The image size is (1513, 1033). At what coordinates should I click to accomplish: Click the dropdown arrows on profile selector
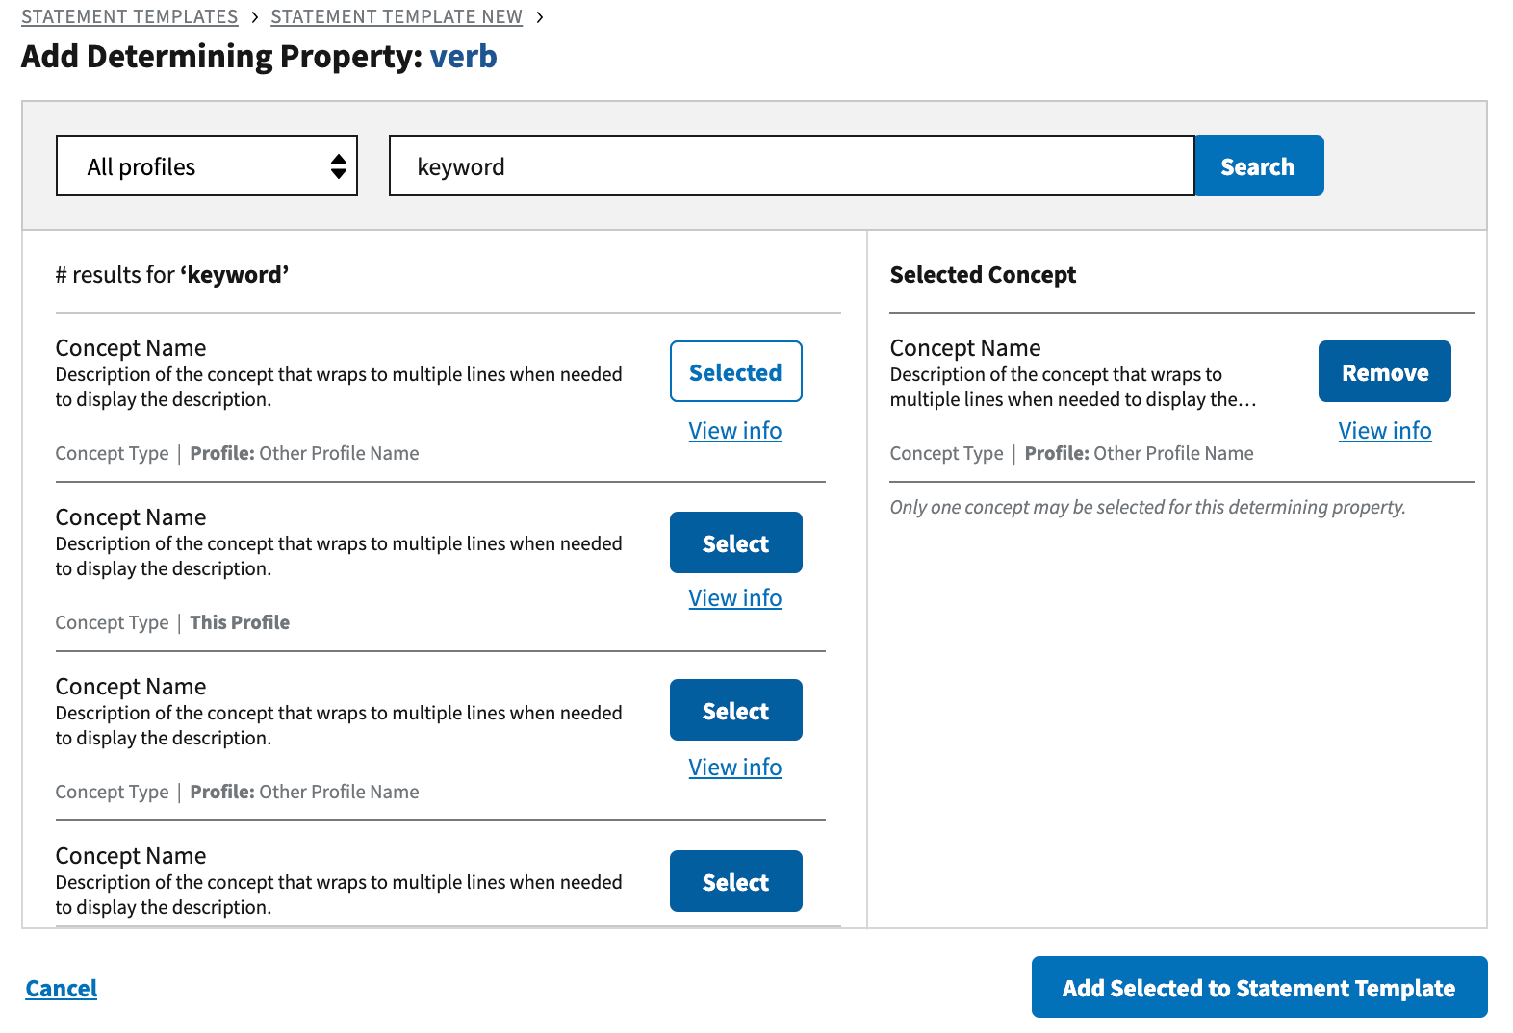[x=338, y=166]
